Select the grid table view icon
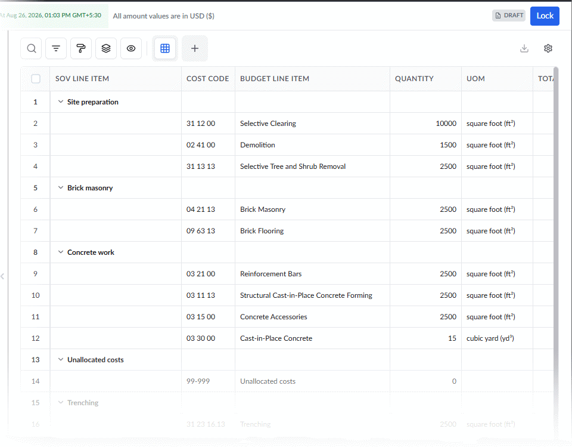The height and width of the screenshot is (447, 572). 165,48
